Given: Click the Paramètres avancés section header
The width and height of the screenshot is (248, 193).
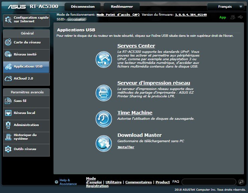Looking at the screenshot, I should [27, 92].
